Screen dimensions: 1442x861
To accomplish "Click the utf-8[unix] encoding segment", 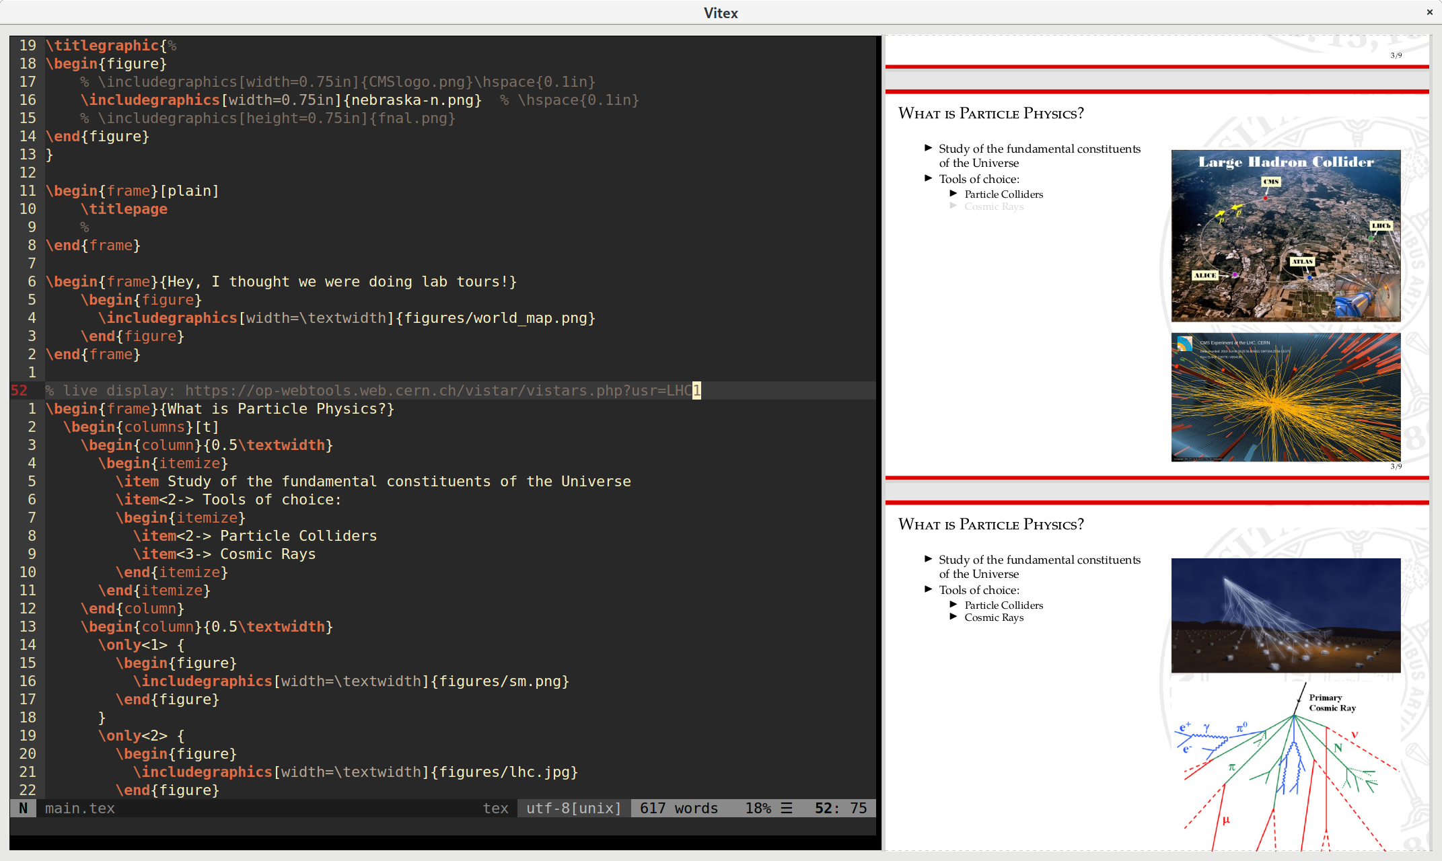I will [573, 808].
